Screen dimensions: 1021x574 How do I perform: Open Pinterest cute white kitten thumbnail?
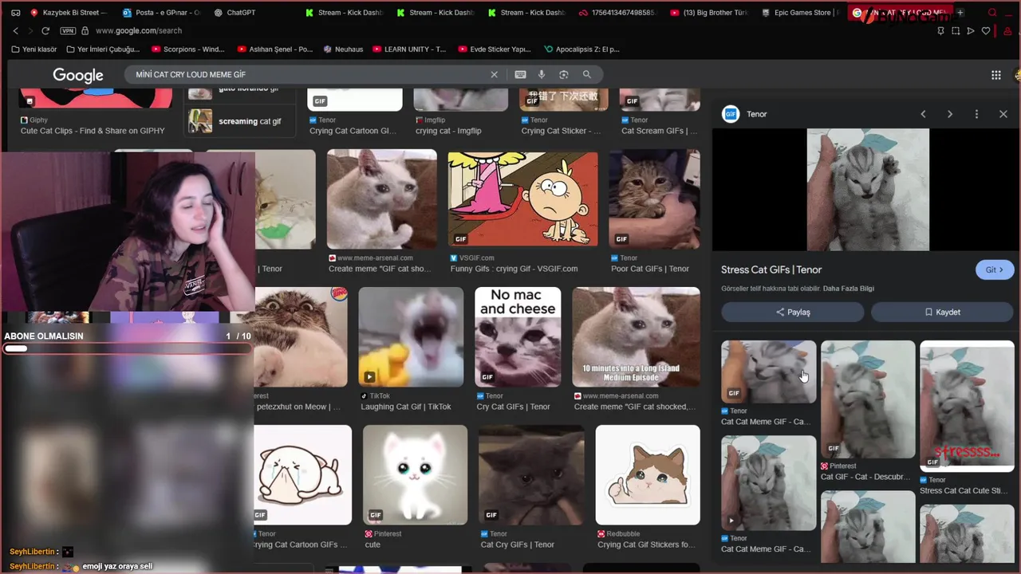(x=415, y=475)
